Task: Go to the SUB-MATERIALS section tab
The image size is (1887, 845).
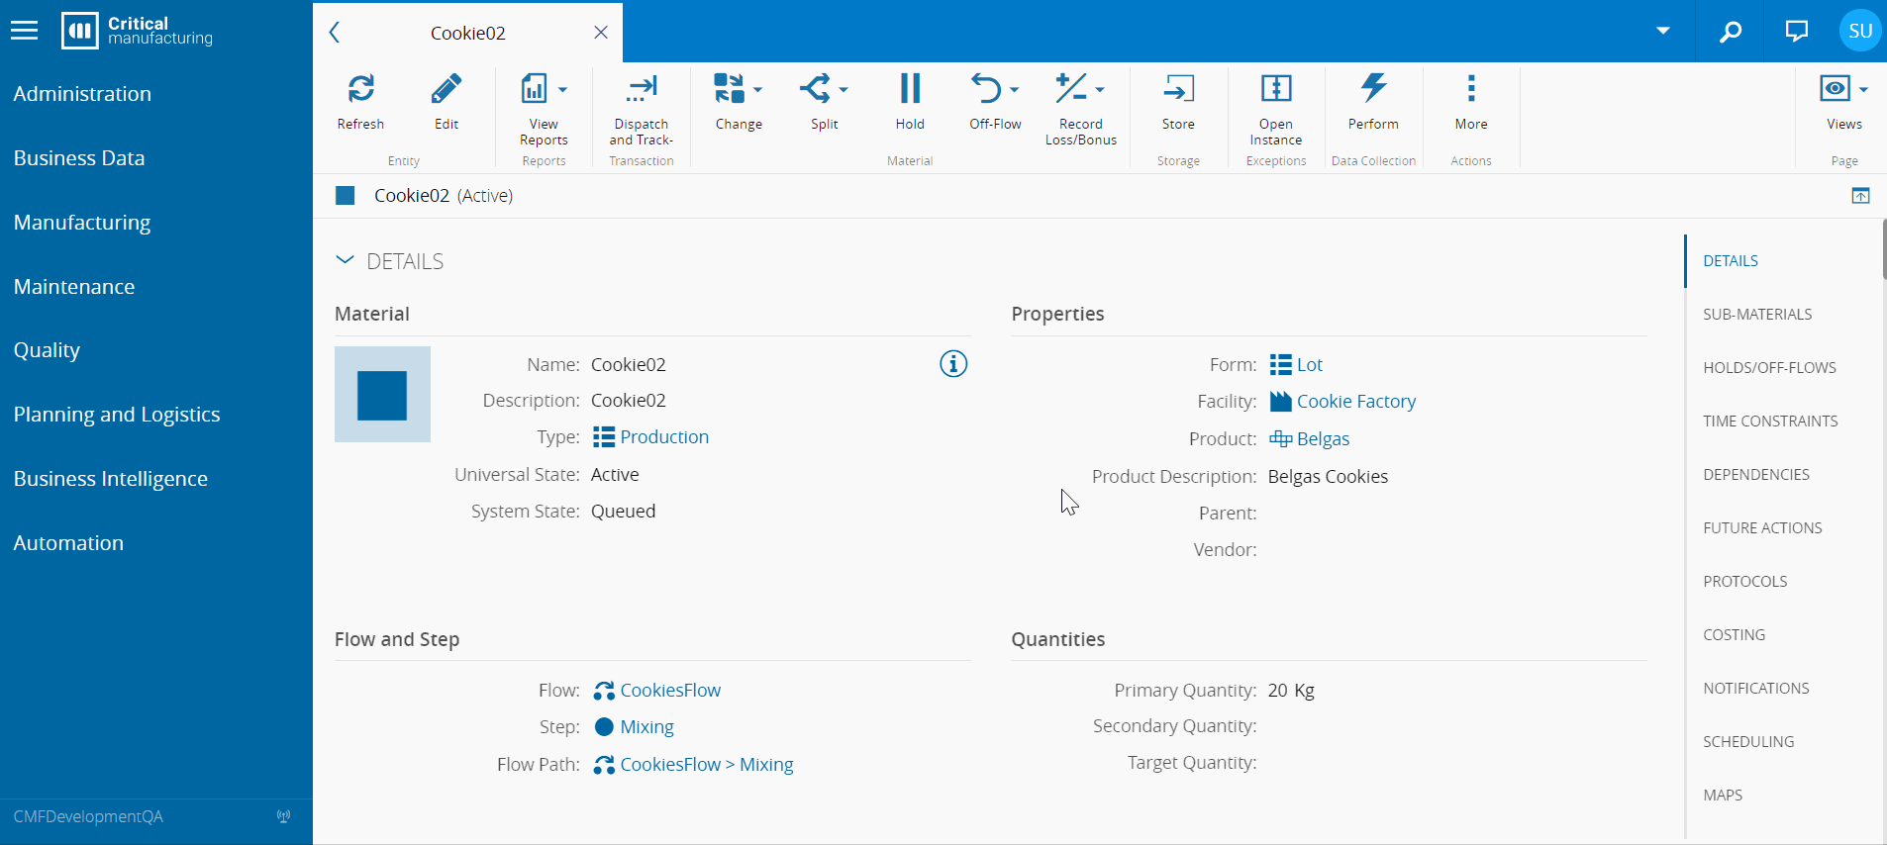Action: pos(1756,315)
